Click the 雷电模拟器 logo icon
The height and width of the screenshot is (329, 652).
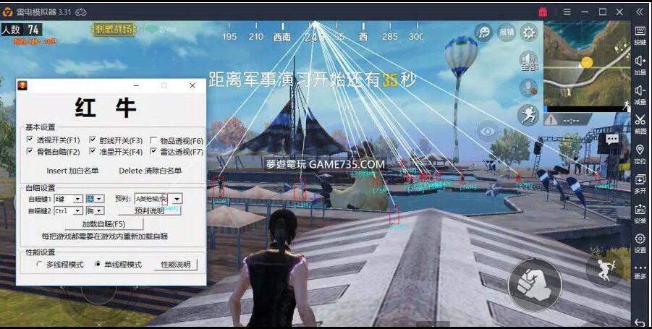pyautogui.click(x=7, y=12)
